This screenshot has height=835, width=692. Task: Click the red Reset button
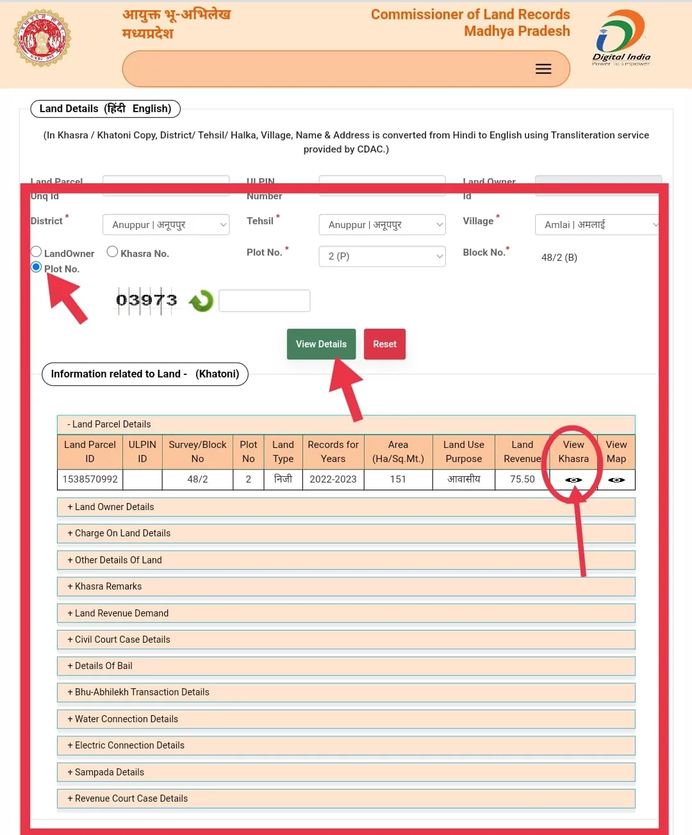[384, 344]
